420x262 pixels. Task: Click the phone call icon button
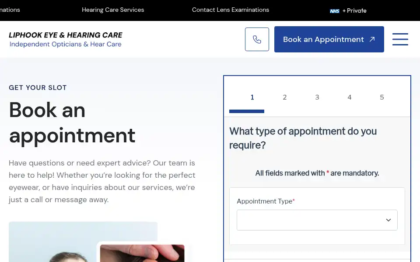257,39
